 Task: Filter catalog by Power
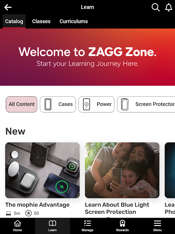point(97,104)
